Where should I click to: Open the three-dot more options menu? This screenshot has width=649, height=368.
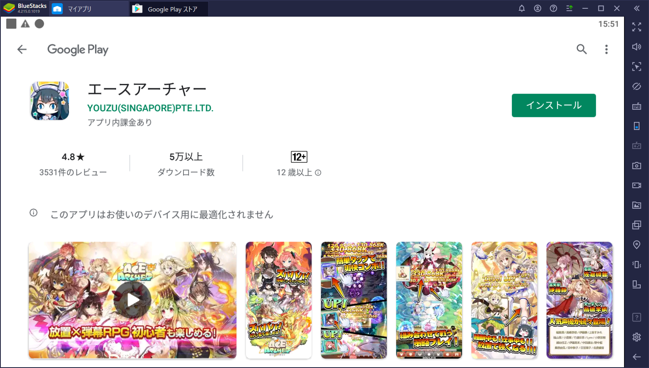(606, 49)
